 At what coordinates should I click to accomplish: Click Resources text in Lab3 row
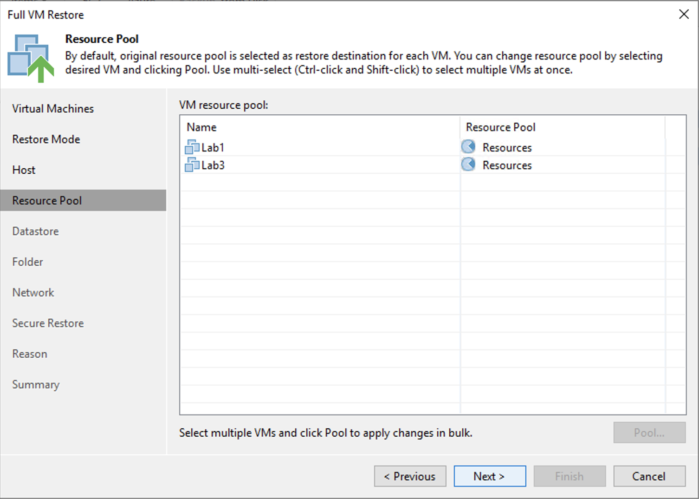tap(507, 165)
